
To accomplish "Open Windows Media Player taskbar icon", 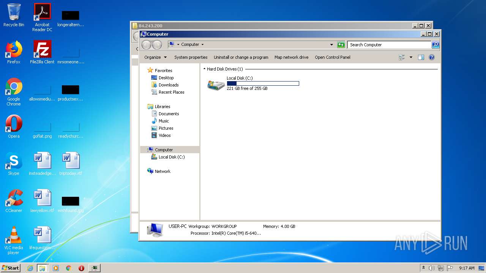I will pos(56,268).
